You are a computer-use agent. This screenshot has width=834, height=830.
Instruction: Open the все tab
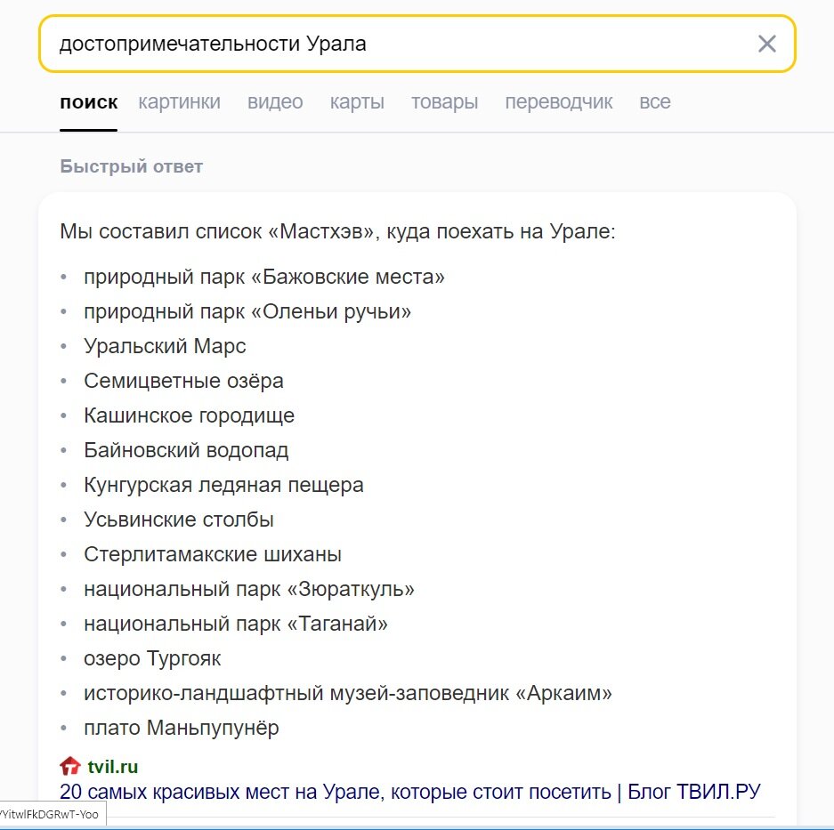[x=655, y=101]
